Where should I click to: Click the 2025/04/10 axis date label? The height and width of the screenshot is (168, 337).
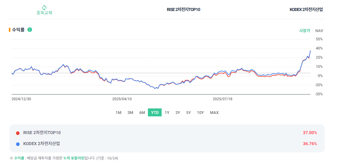click(122, 99)
